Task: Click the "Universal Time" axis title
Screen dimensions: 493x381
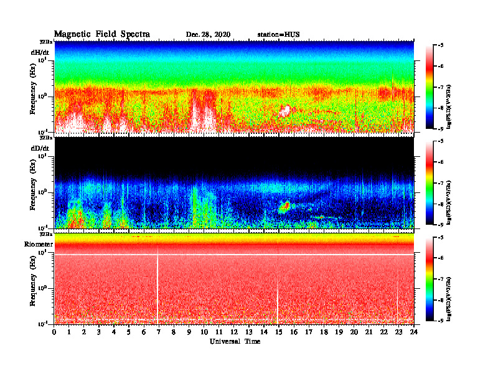Action: 235,341
